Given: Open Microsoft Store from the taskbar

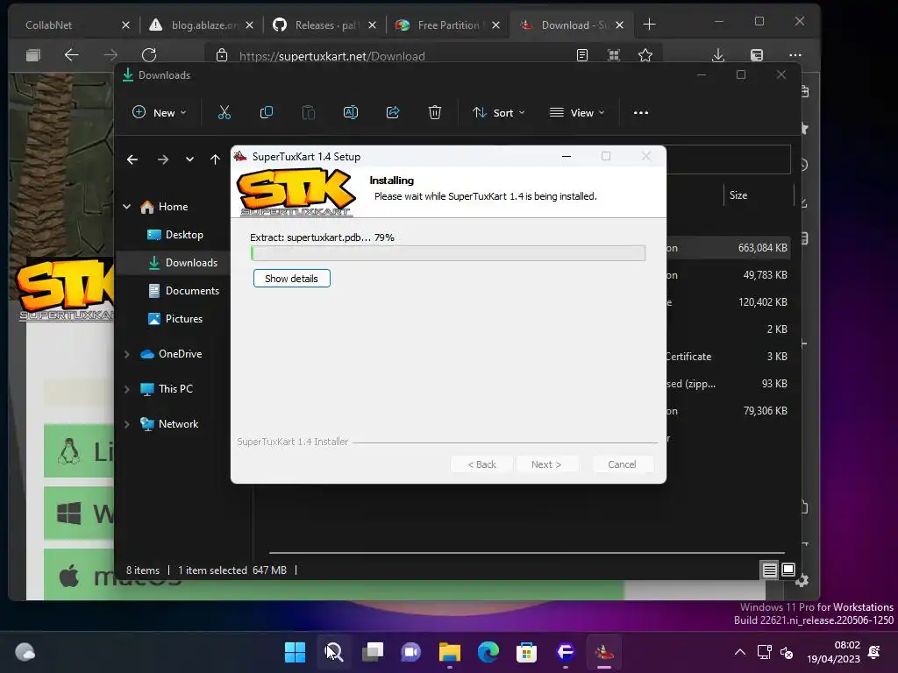Looking at the screenshot, I should (x=526, y=652).
